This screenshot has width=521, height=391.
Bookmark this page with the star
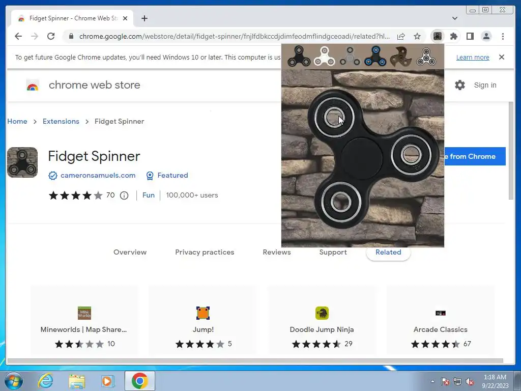point(417,36)
